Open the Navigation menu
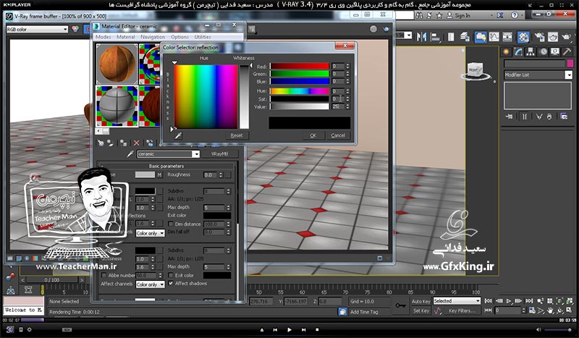The width and height of the screenshot is (579, 338). pyautogui.click(x=153, y=37)
